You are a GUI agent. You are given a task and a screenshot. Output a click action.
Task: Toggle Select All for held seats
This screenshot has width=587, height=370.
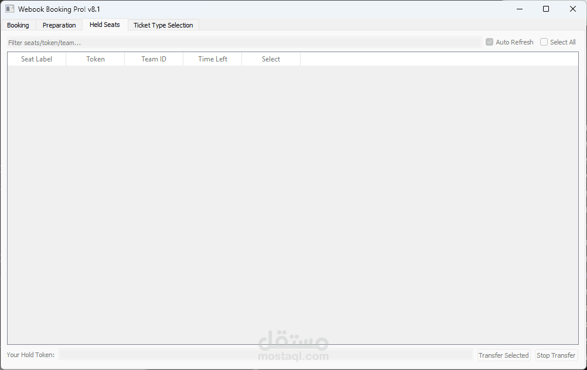tap(544, 42)
